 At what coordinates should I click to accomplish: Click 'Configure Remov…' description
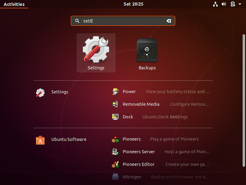[190, 104]
